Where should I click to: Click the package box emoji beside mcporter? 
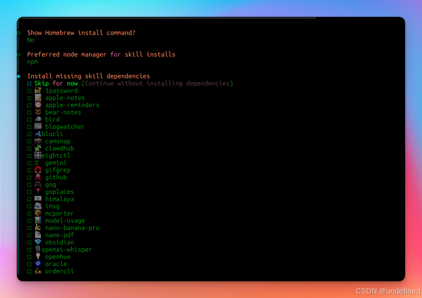point(38,213)
